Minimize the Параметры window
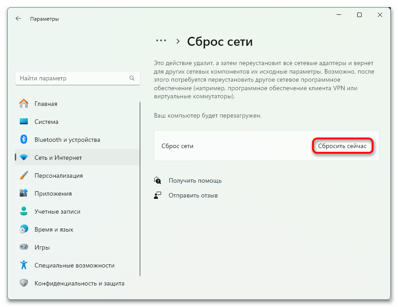Image resolution: width=398 pixels, height=307 pixels. pyautogui.click(x=339, y=15)
